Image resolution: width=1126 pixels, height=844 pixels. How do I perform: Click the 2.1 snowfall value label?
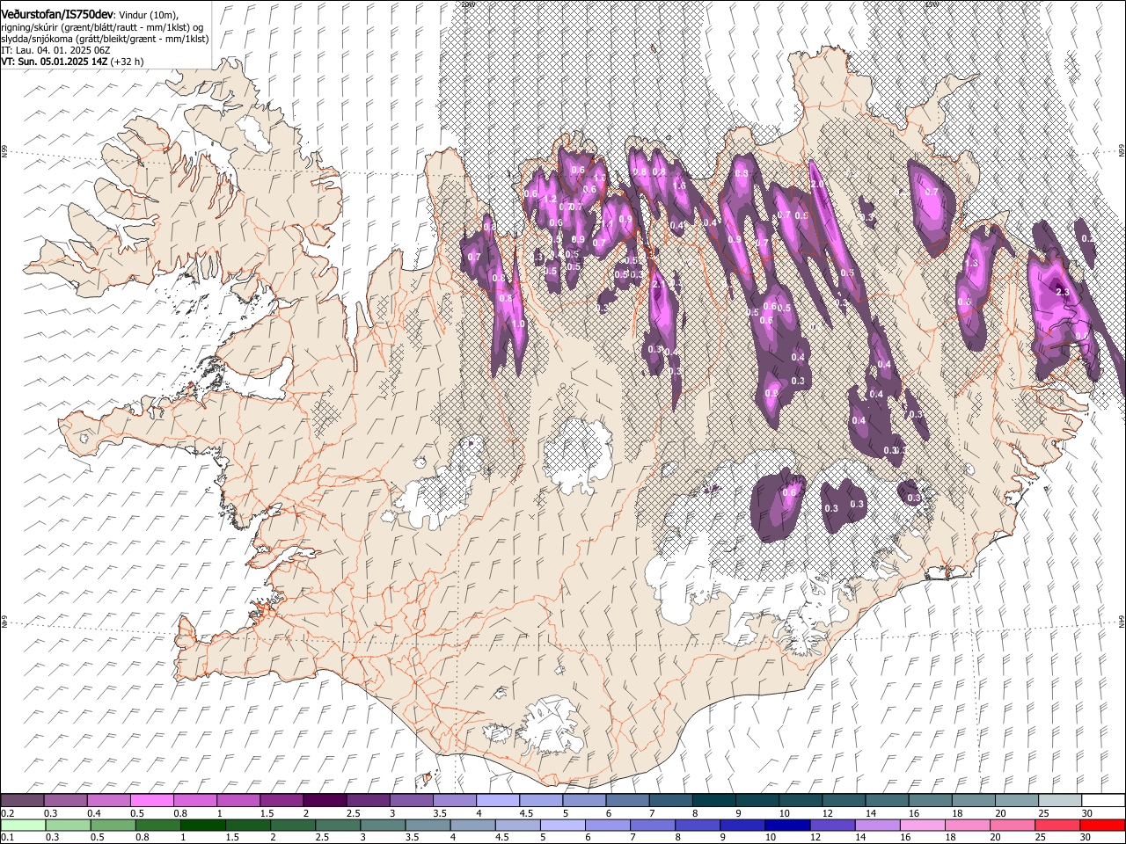pyautogui.click(x=658, y=284)
